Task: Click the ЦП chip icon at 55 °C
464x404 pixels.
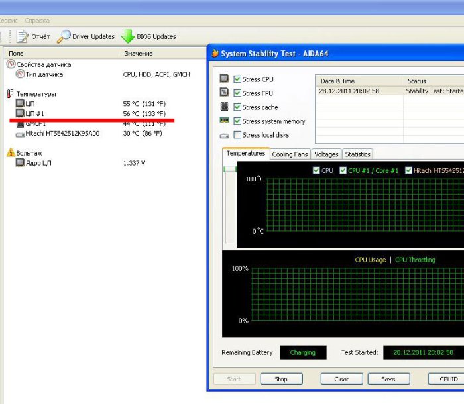Action: coord(20,103)
